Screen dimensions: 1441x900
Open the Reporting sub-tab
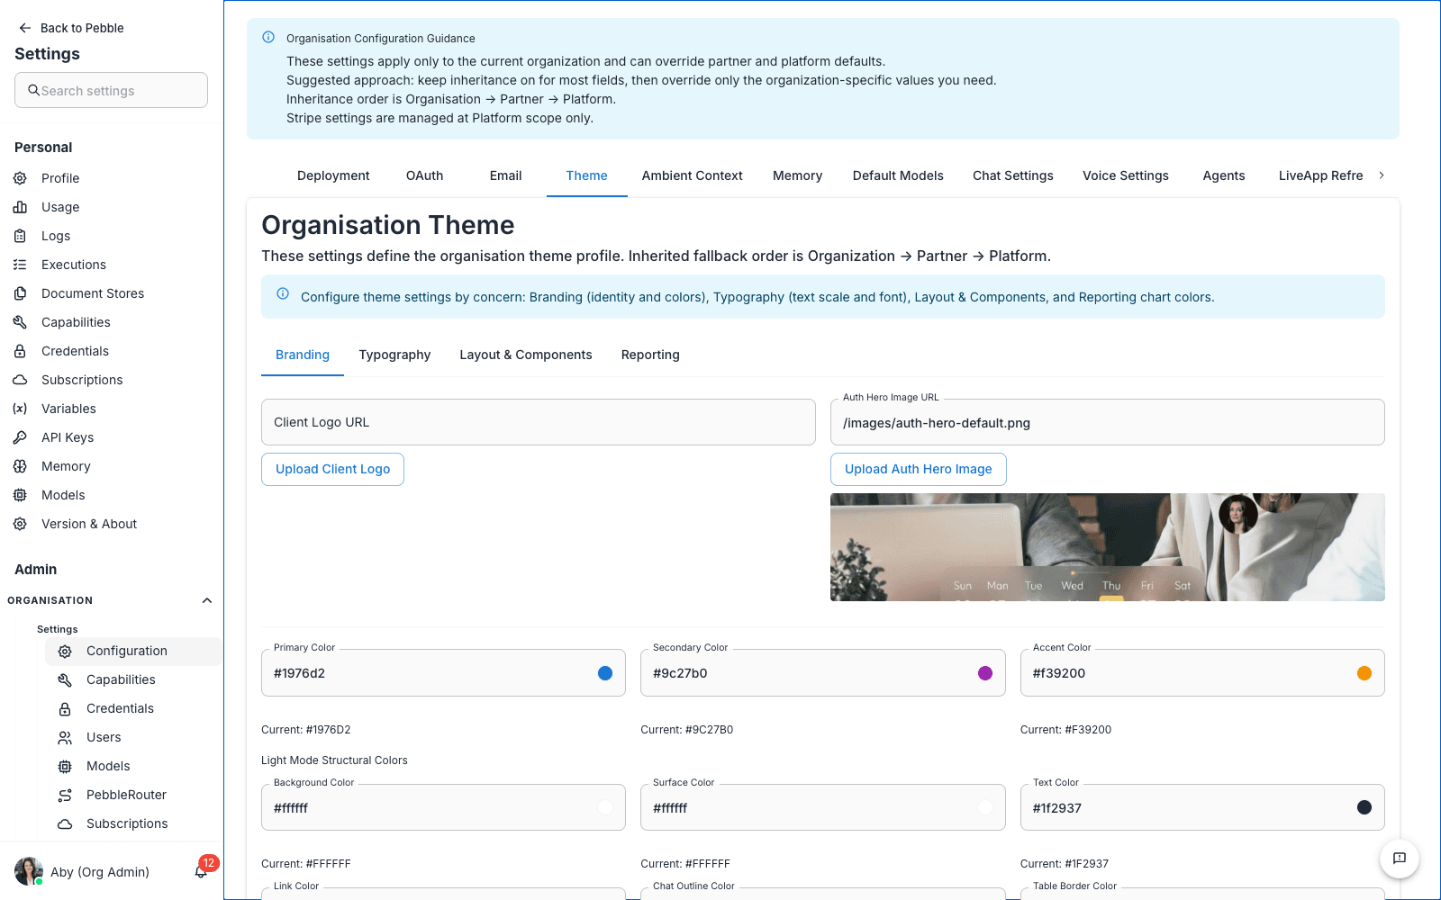tap(650, 355)
